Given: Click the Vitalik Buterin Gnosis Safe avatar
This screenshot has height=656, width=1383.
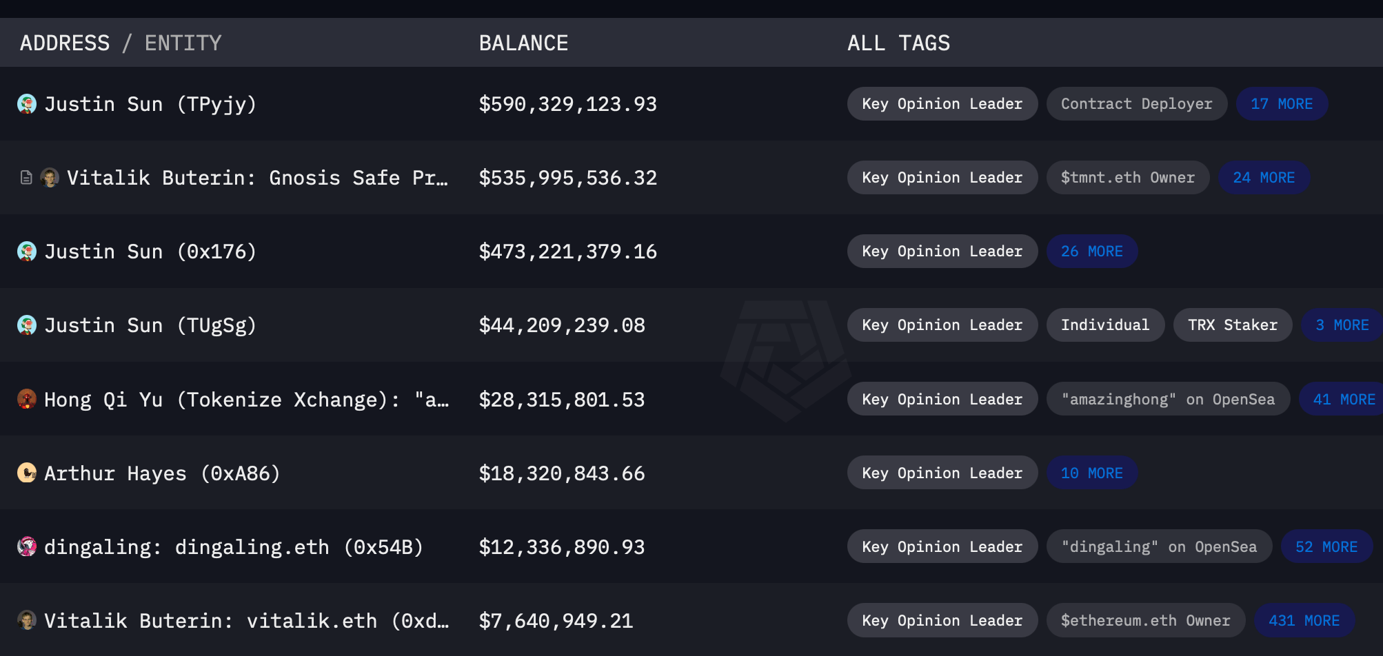Looking at the screenshot, I should [x=50, y=177].
